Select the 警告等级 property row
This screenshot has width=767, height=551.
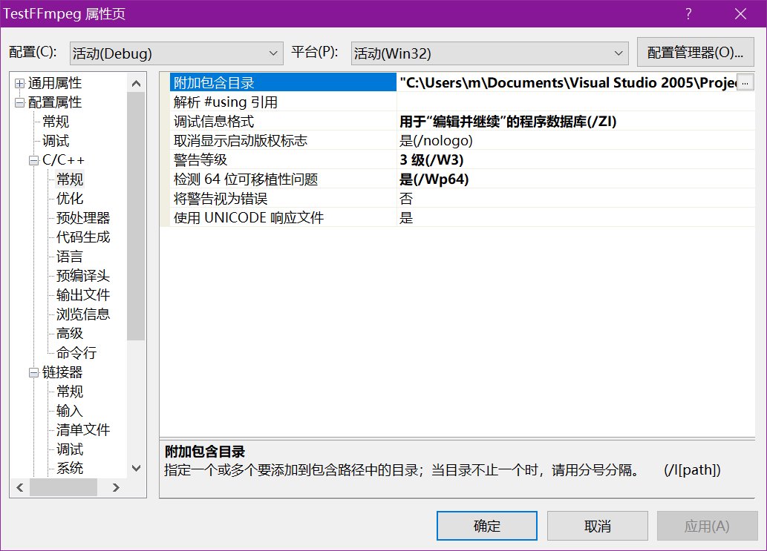tap(200, 160)
